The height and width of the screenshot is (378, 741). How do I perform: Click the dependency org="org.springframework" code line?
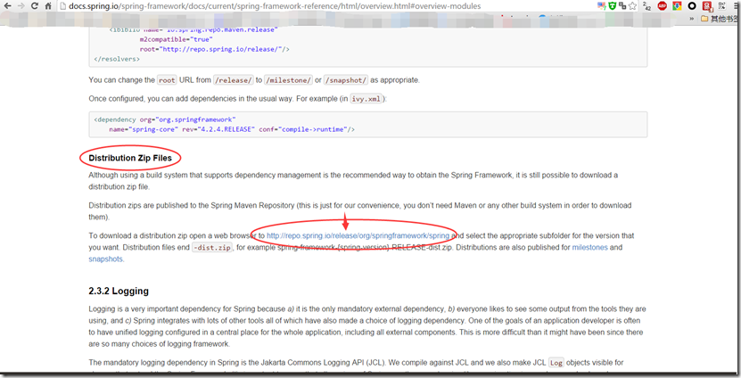point(164,120)
